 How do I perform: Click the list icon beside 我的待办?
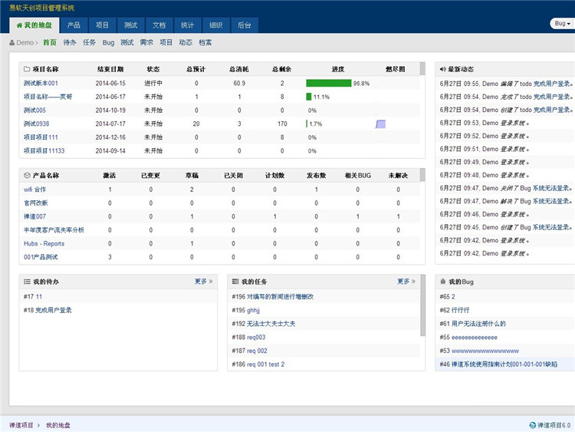pyautogui.click(x=27, y=282)
